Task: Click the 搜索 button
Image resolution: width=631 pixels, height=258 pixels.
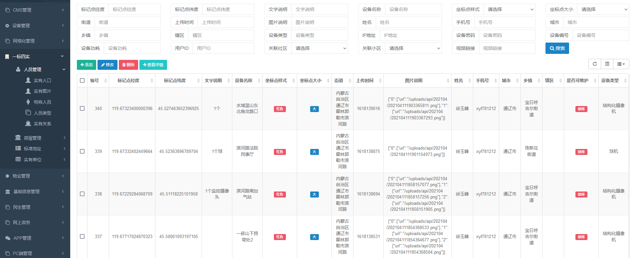Action: tap(557, 48)
